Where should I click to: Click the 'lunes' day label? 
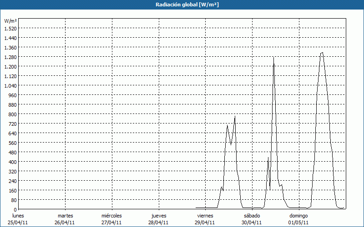tap(18, 216)
